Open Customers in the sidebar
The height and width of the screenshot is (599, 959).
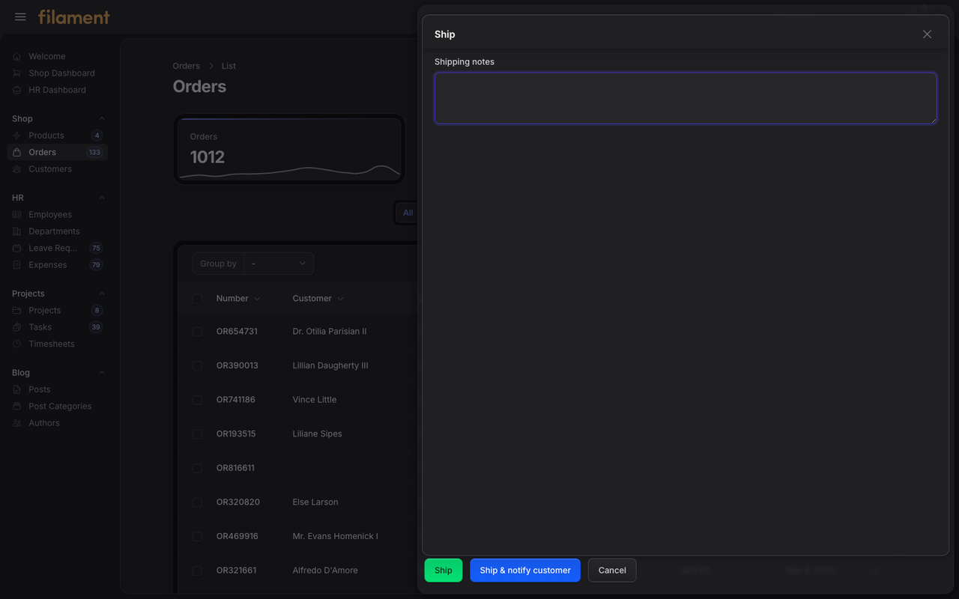click(x=58, y=169)
